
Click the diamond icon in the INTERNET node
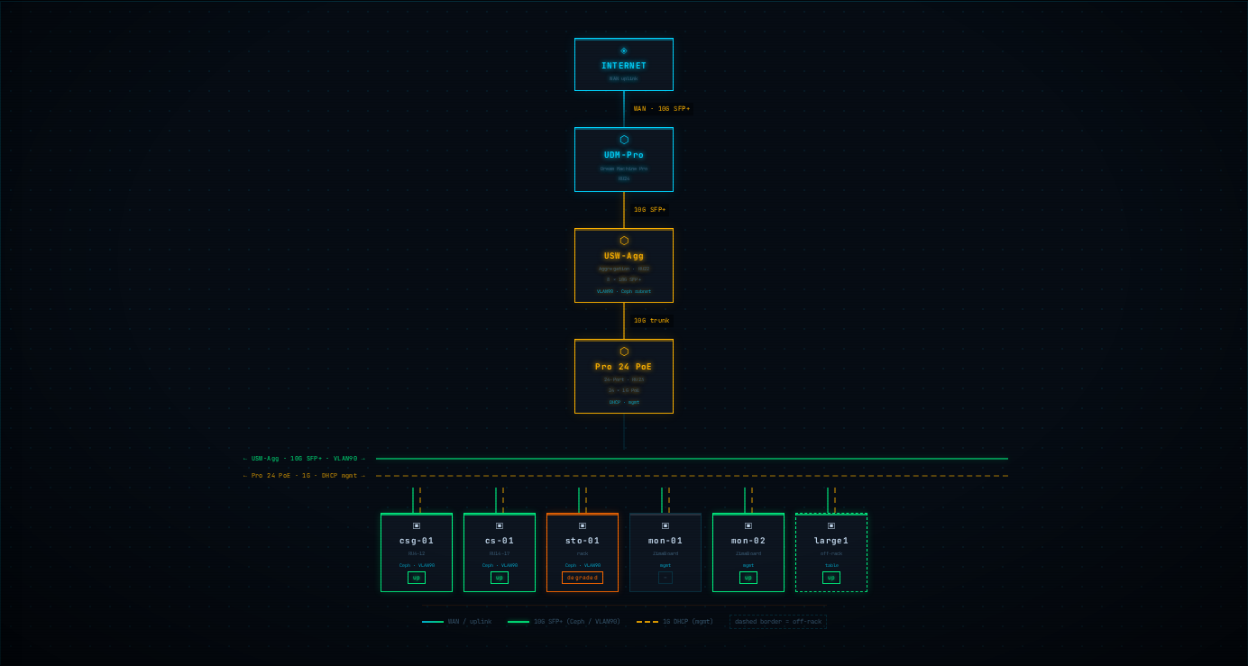624,50
